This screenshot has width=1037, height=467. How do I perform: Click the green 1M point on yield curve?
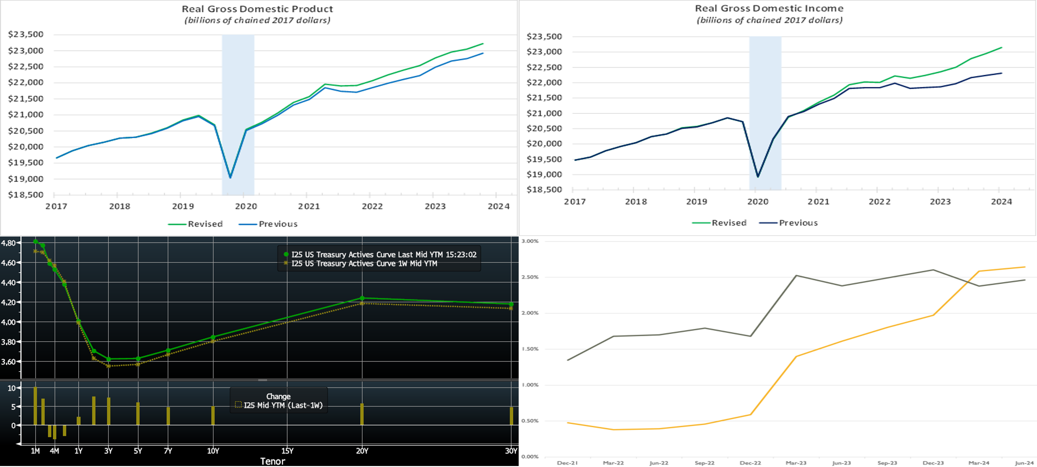point(35,241)
